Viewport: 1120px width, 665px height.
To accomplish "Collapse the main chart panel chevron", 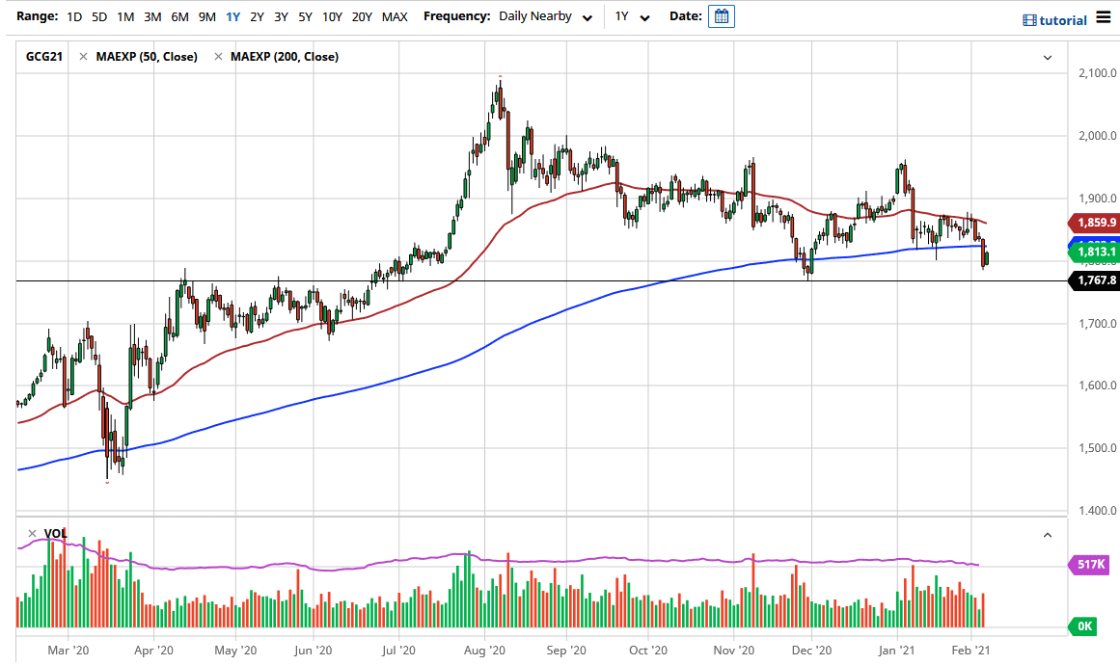I will pos(1048,57).
